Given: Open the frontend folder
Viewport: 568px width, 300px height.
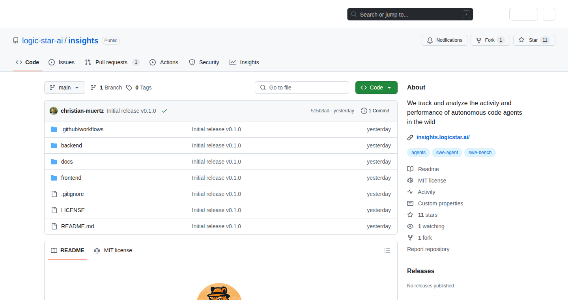Looking at the screenshot, I should [71, 178].
